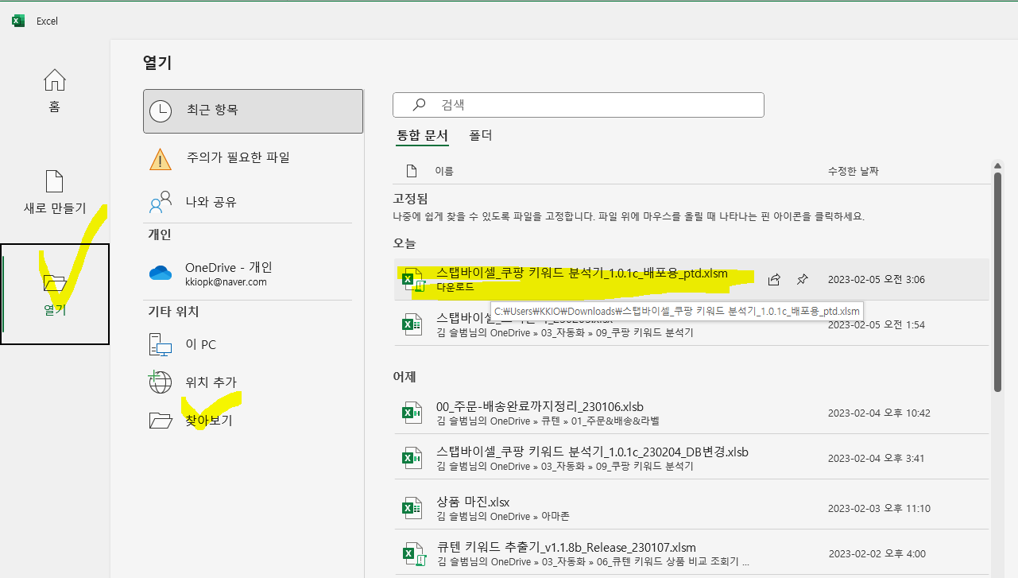Click the Excel icon of 큐텐 키워드 추출기 file

click(x=412, y=554)
